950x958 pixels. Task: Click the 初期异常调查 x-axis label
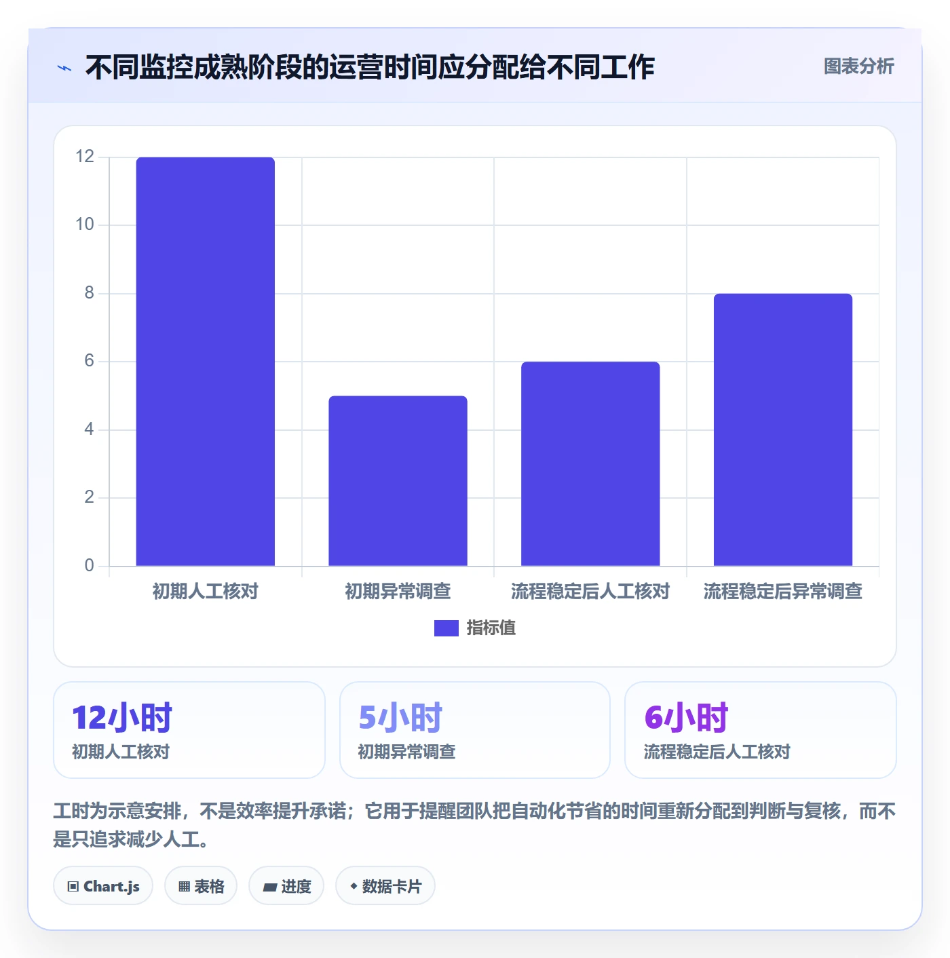coord(398,591)
